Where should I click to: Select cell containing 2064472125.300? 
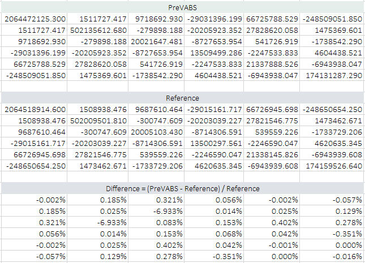coord(35,20)
